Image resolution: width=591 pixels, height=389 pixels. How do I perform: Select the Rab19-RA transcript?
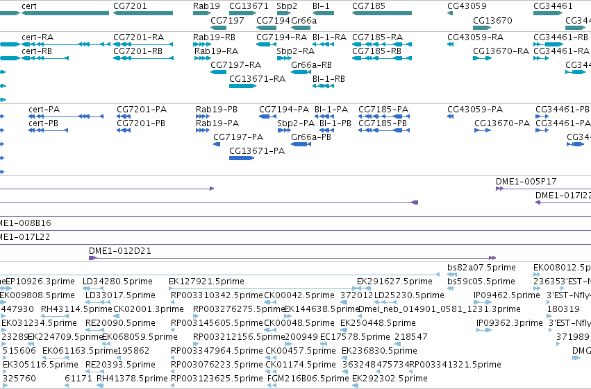[x=203, y=58]
